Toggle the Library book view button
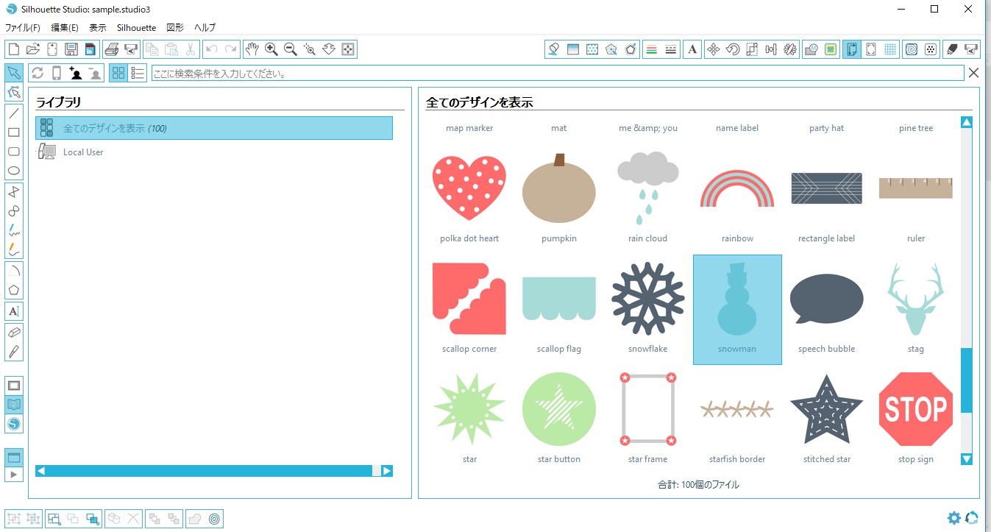 pos(13,404)
